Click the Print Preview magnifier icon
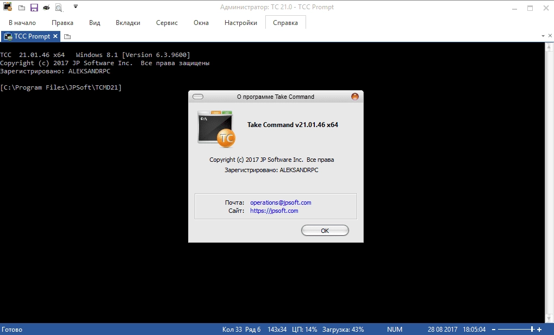The image size is (554, 335). click(x=59, y=8)
